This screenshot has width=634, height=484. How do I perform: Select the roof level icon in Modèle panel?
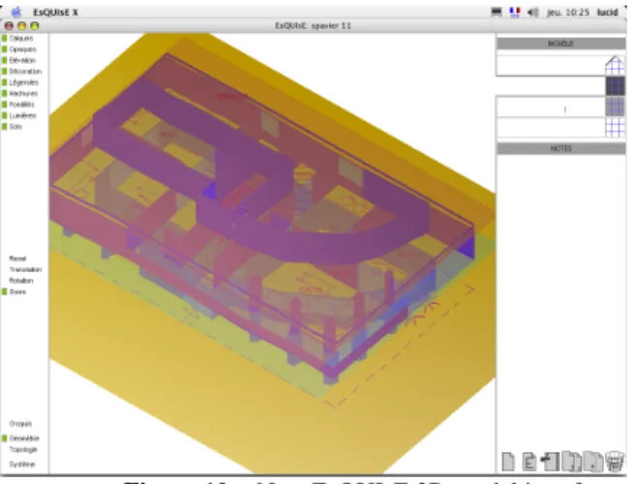(x=615, y=65)
